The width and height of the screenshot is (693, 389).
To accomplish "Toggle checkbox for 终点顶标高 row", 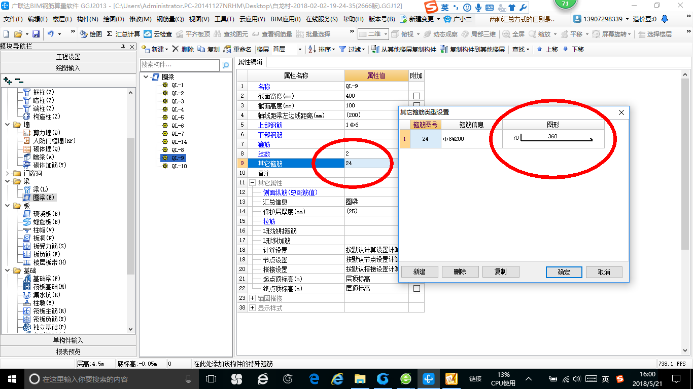I will [x=417, y=288].
